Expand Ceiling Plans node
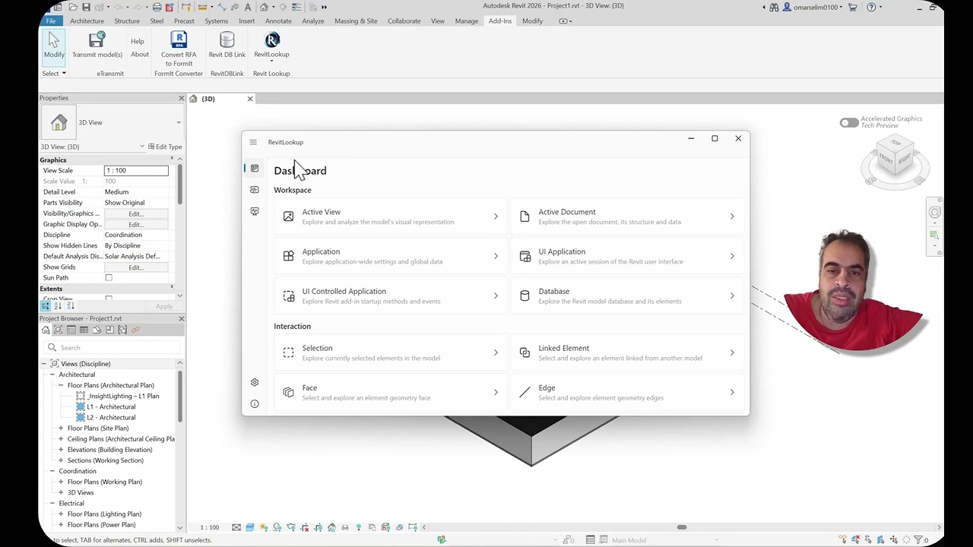The width and height of the screenshot is (973, 547). pos(61,439)
